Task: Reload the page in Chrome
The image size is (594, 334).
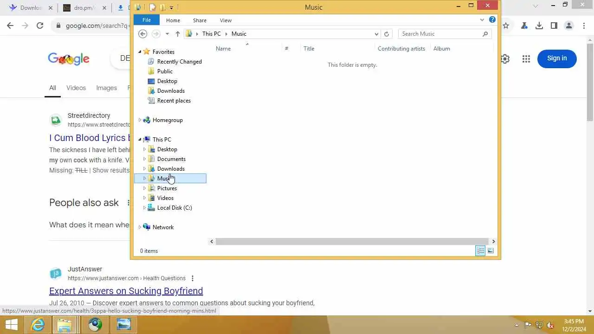Action: (40, 26)
